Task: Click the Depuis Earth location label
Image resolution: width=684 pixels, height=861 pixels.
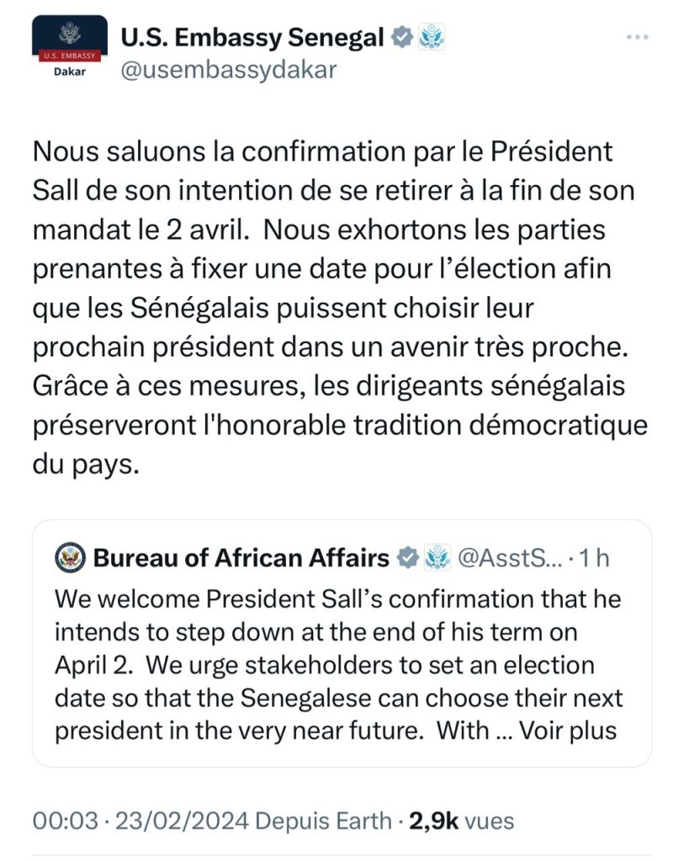Action: click(324, 821)
